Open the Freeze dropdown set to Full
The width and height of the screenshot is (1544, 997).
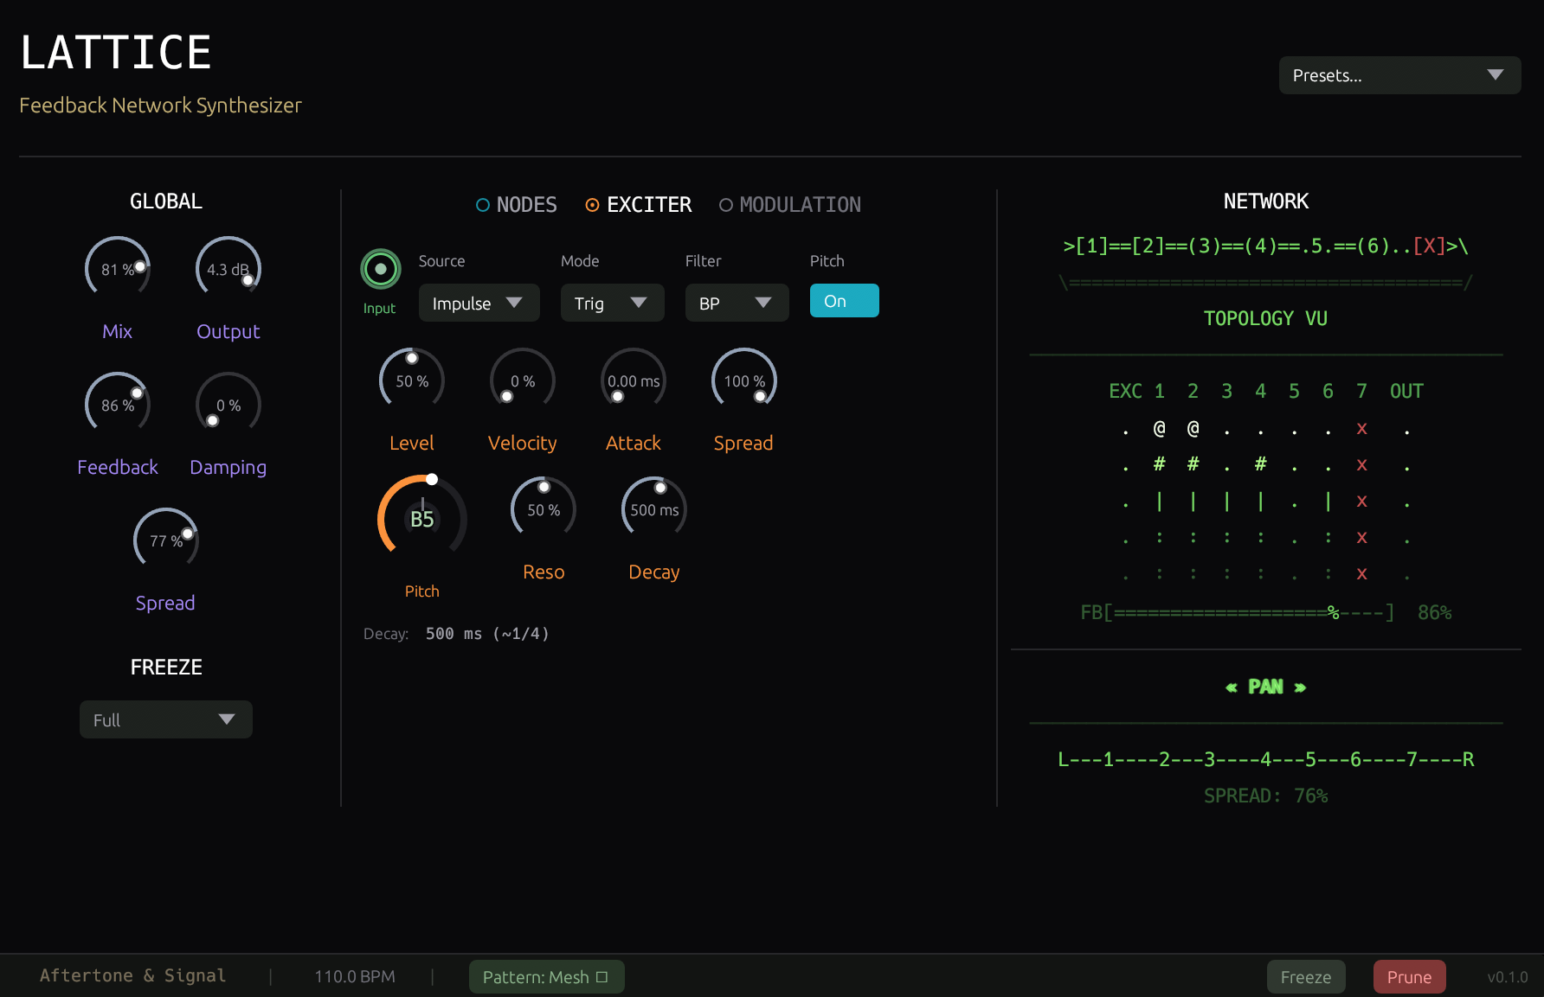[x=165, y=719]
